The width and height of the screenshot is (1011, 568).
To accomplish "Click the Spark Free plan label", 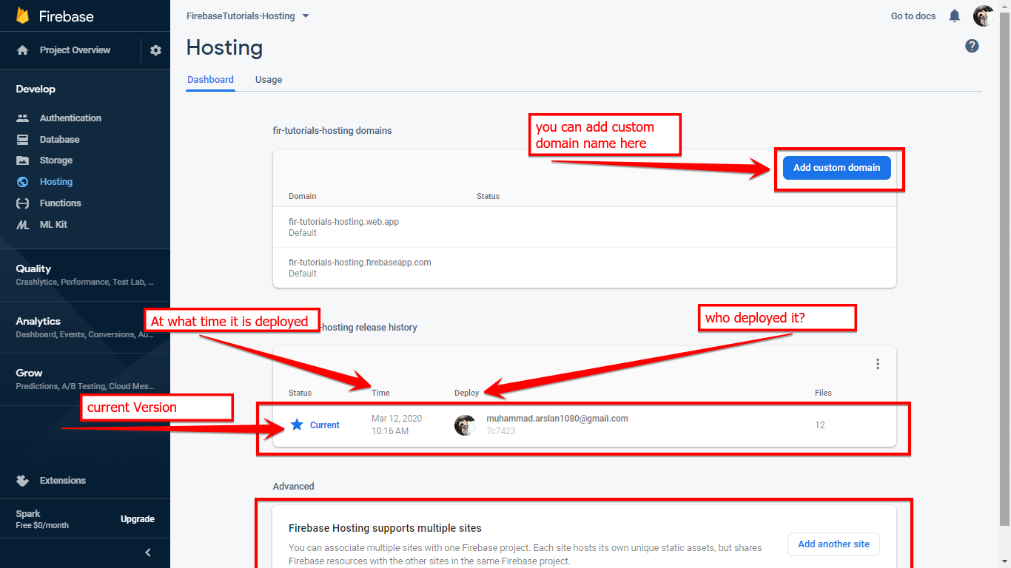I will (x=42, y=519).
